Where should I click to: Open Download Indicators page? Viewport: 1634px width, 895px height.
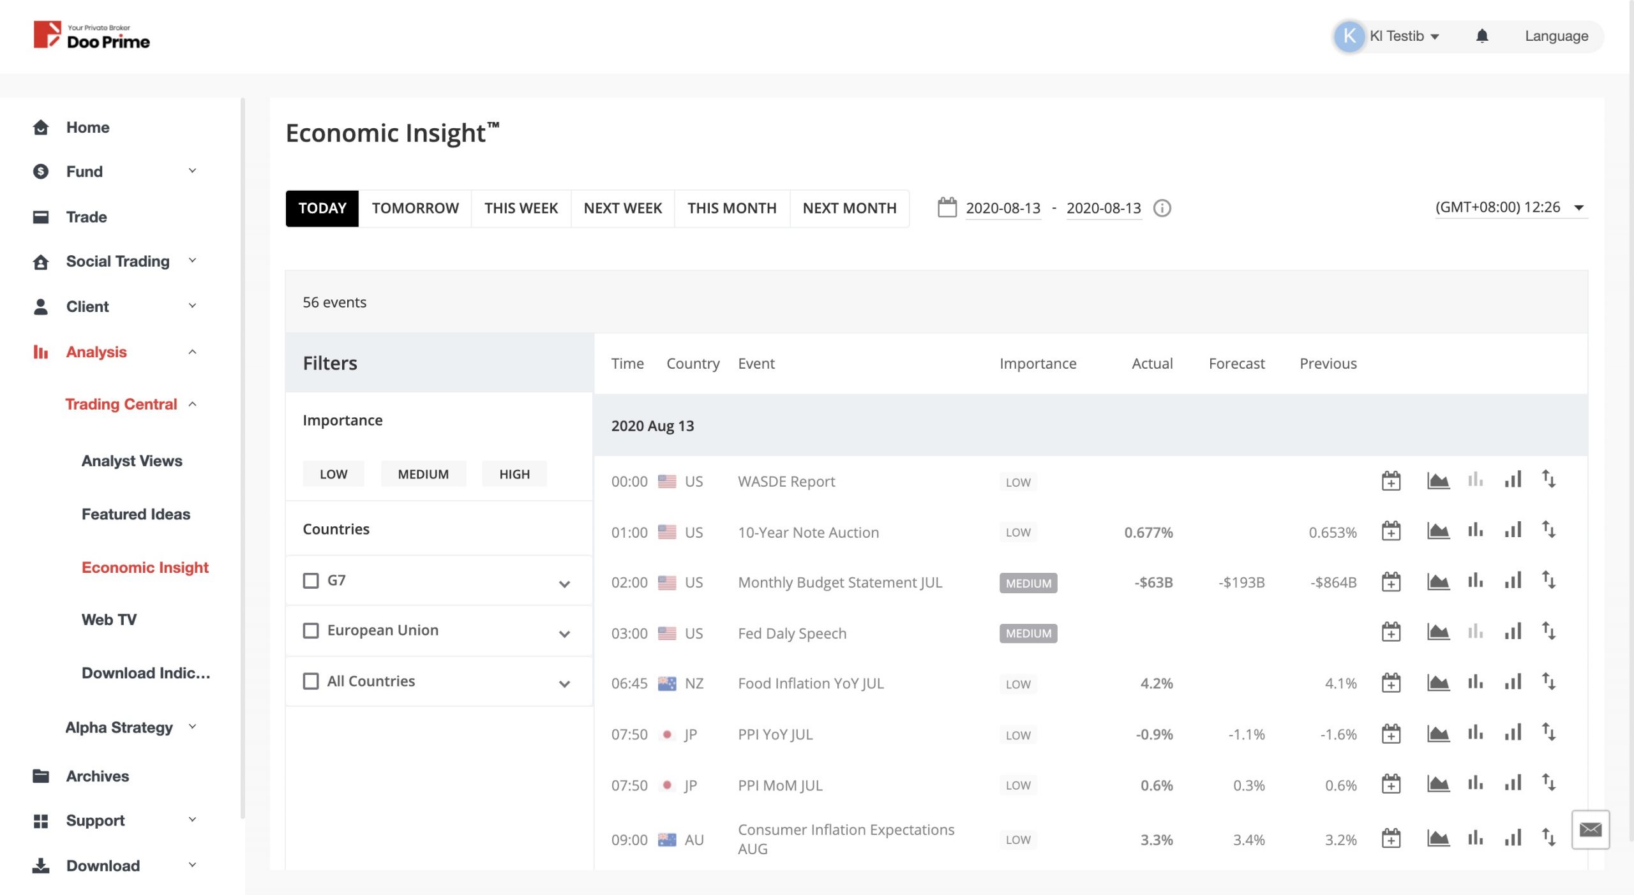[146, 673]
